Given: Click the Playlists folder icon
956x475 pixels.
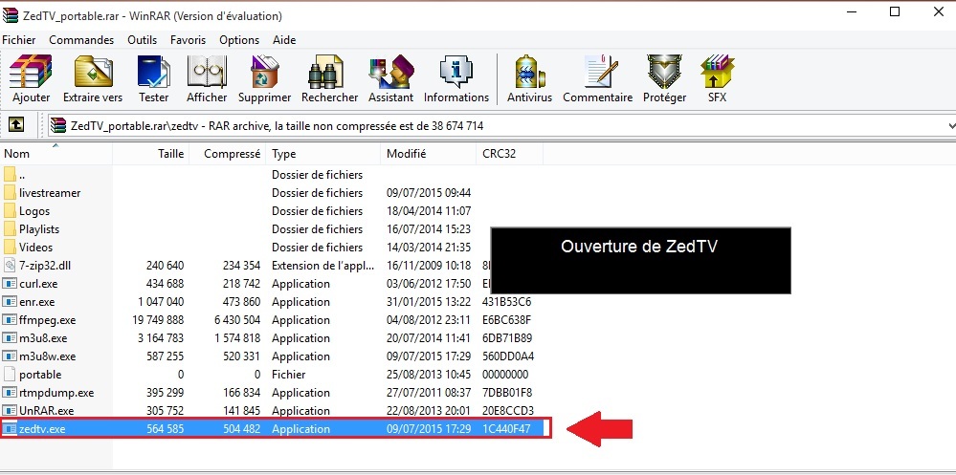Looking at the screenshot, I should click(10, 229).
